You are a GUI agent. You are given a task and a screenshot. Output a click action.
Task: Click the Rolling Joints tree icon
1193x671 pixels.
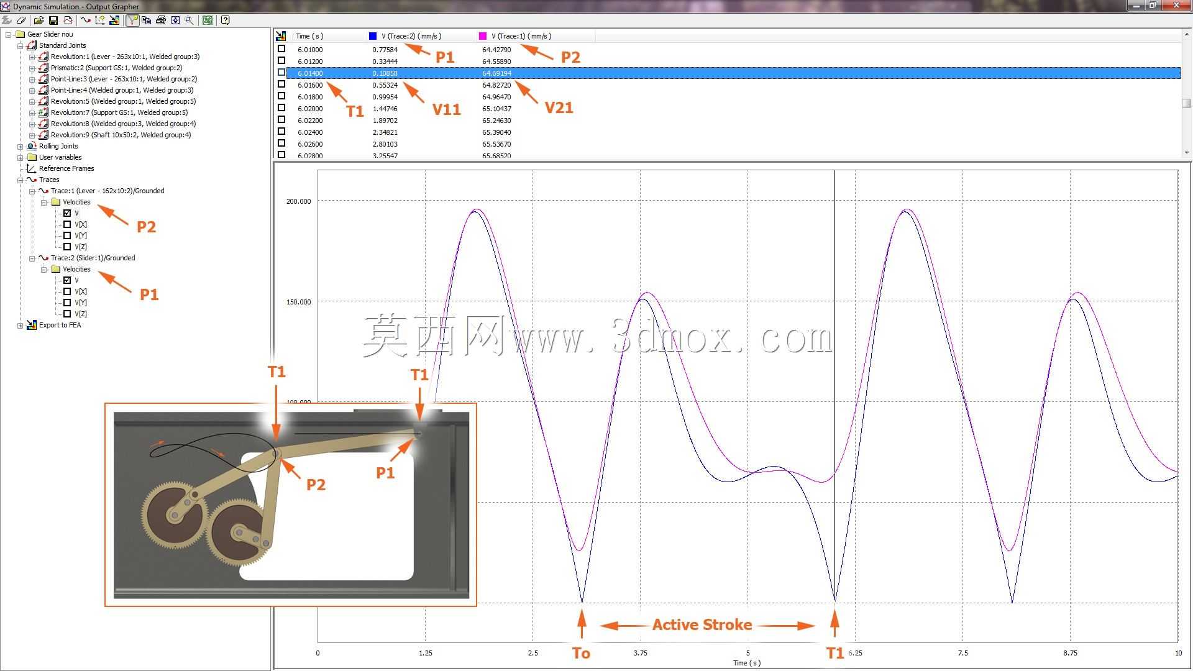pos(32,146)
